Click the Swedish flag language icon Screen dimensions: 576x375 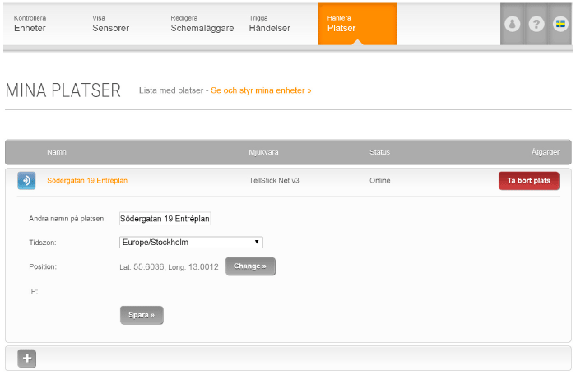560,24
